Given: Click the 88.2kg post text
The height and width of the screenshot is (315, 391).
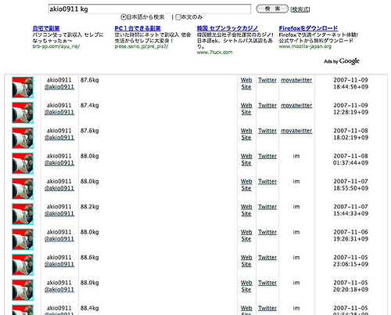Looking at the screenshot, I should [90, 207].
